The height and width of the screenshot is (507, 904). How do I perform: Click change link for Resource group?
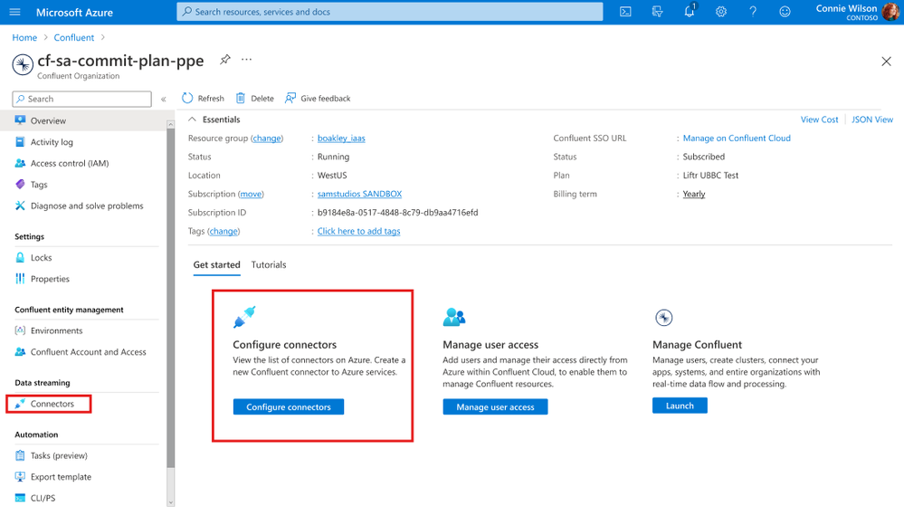pos(267,139)
